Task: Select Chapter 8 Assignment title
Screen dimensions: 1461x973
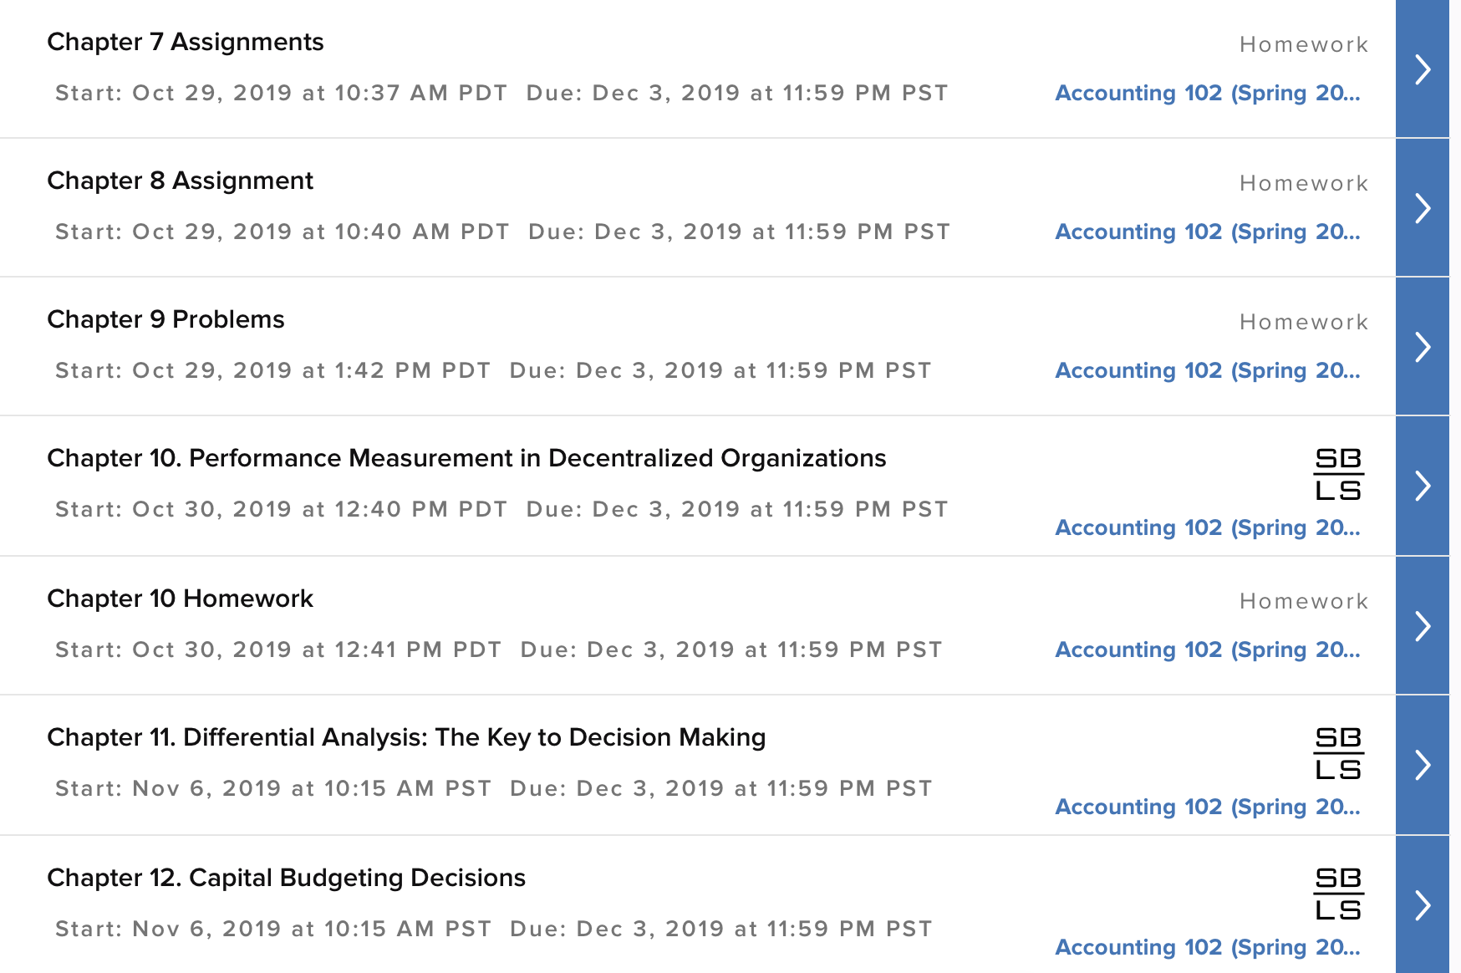Action: point(181,181)
